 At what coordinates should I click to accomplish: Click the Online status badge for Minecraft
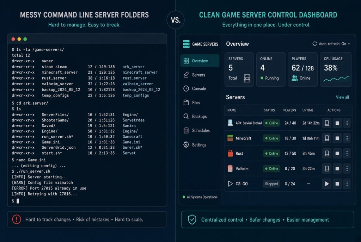[271, 138]
